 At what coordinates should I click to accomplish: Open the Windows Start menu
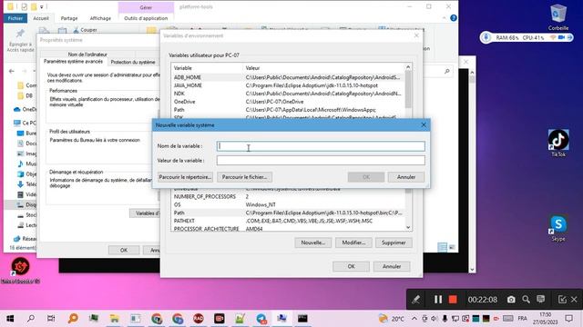[10, 318]
